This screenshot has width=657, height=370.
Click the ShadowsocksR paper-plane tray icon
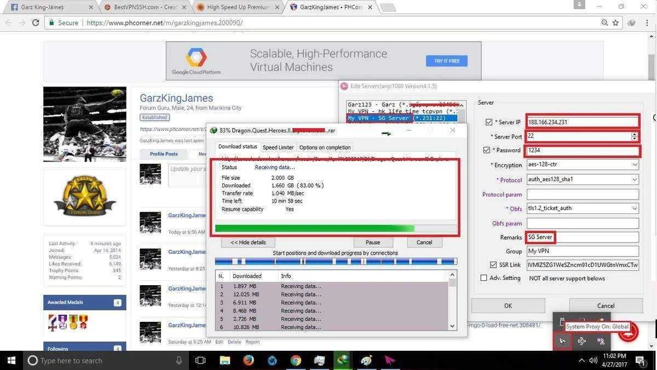coord(562,342)
